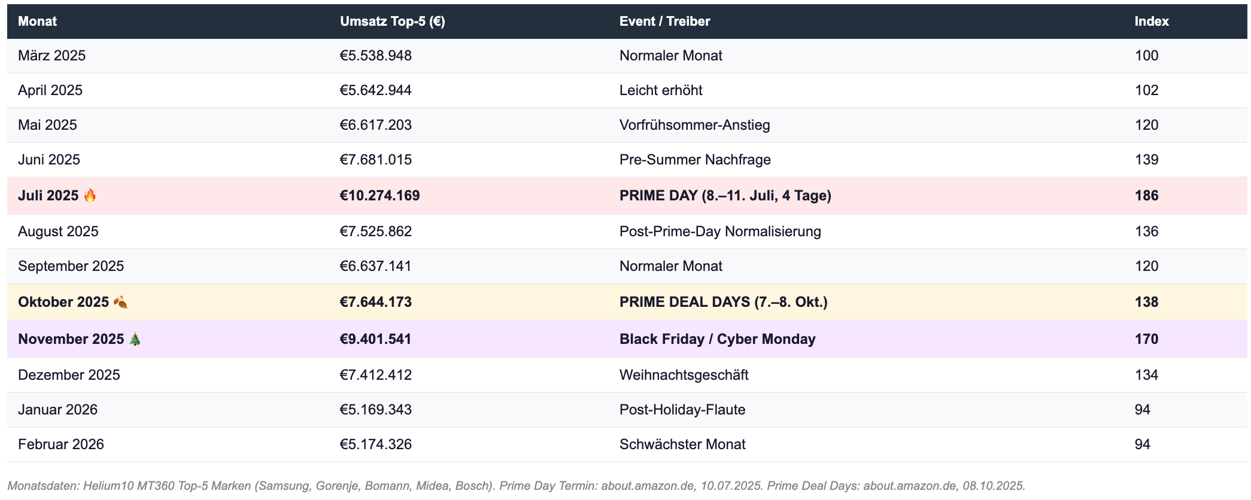Select the PRIME DEAL DAYS event cell
1251x500 pixels.
coord(723,302)
